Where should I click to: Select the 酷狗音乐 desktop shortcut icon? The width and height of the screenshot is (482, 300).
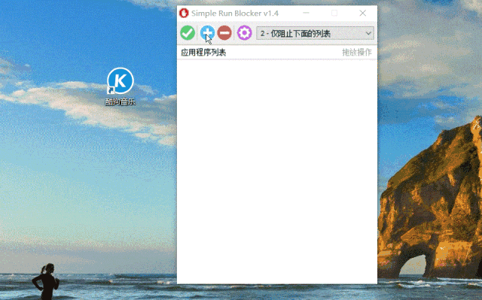coord(120,81)
